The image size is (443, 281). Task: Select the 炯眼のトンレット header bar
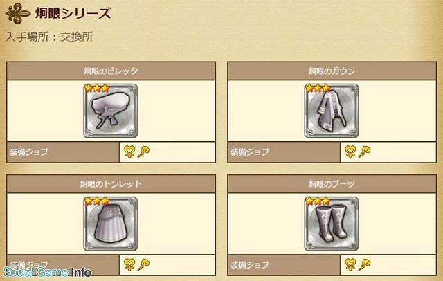pyautogui.click(x=111, y=184)
